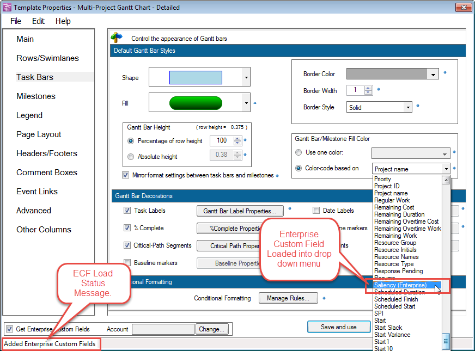This screenshot has width=475, height=351.
Task: Expand the Border Style dropdown
Action: [407, 107]
